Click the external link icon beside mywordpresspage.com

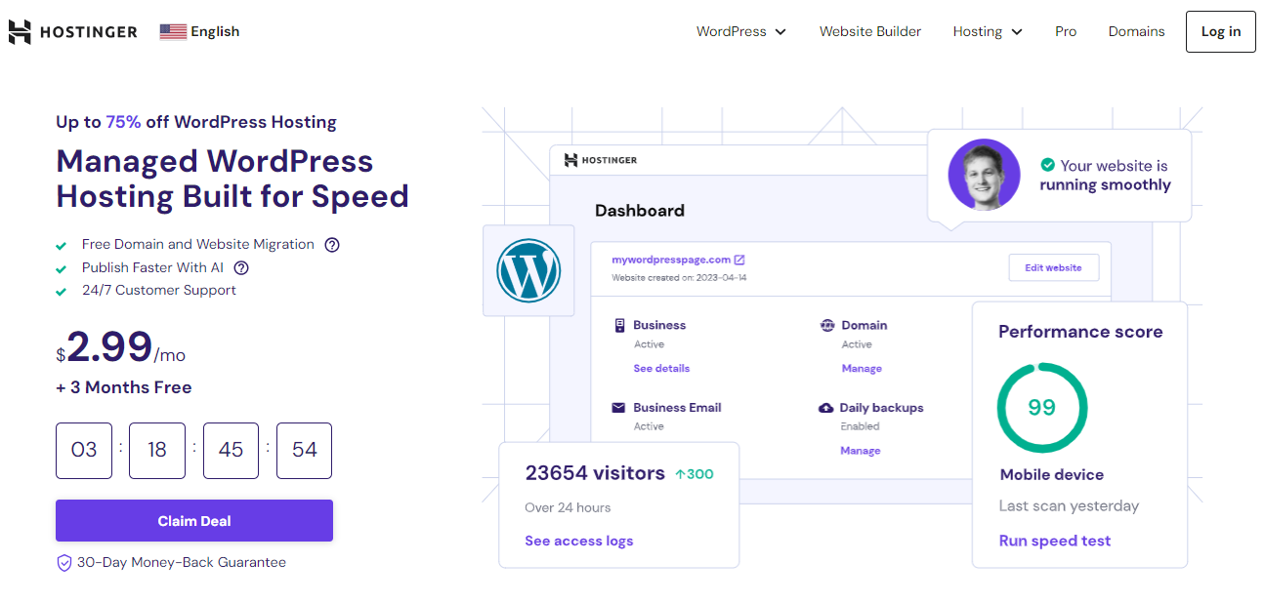click(738, 260)
